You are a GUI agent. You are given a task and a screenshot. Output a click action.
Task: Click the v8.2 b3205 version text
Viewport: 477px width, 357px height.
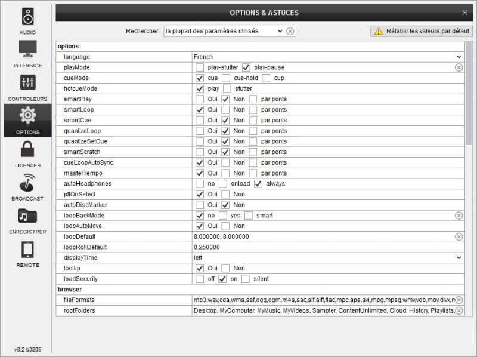[27, 349]
